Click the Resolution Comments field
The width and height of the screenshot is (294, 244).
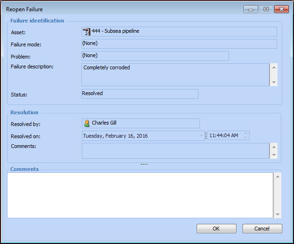pyautogui.click(x=176, y=151)
